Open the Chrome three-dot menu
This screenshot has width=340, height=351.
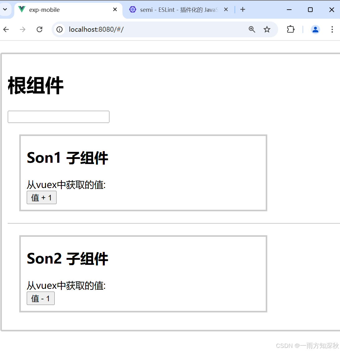pos(332,29)
